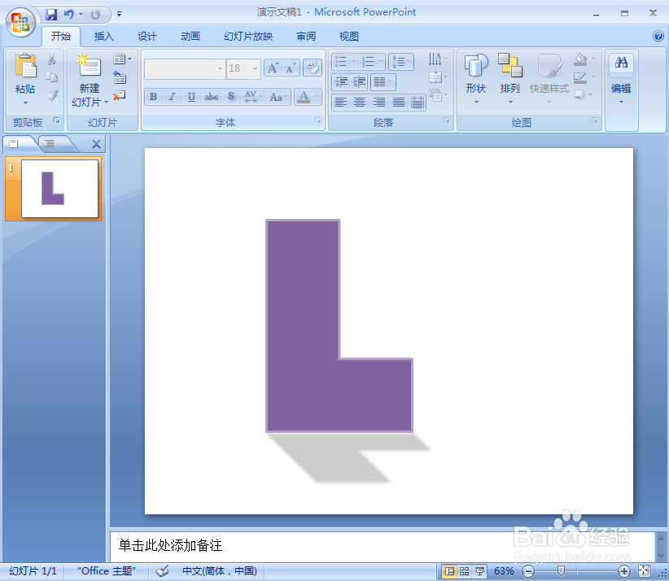The image size is (669, 581).
Task: Justify the text alignment
Action: coord(399,103)
